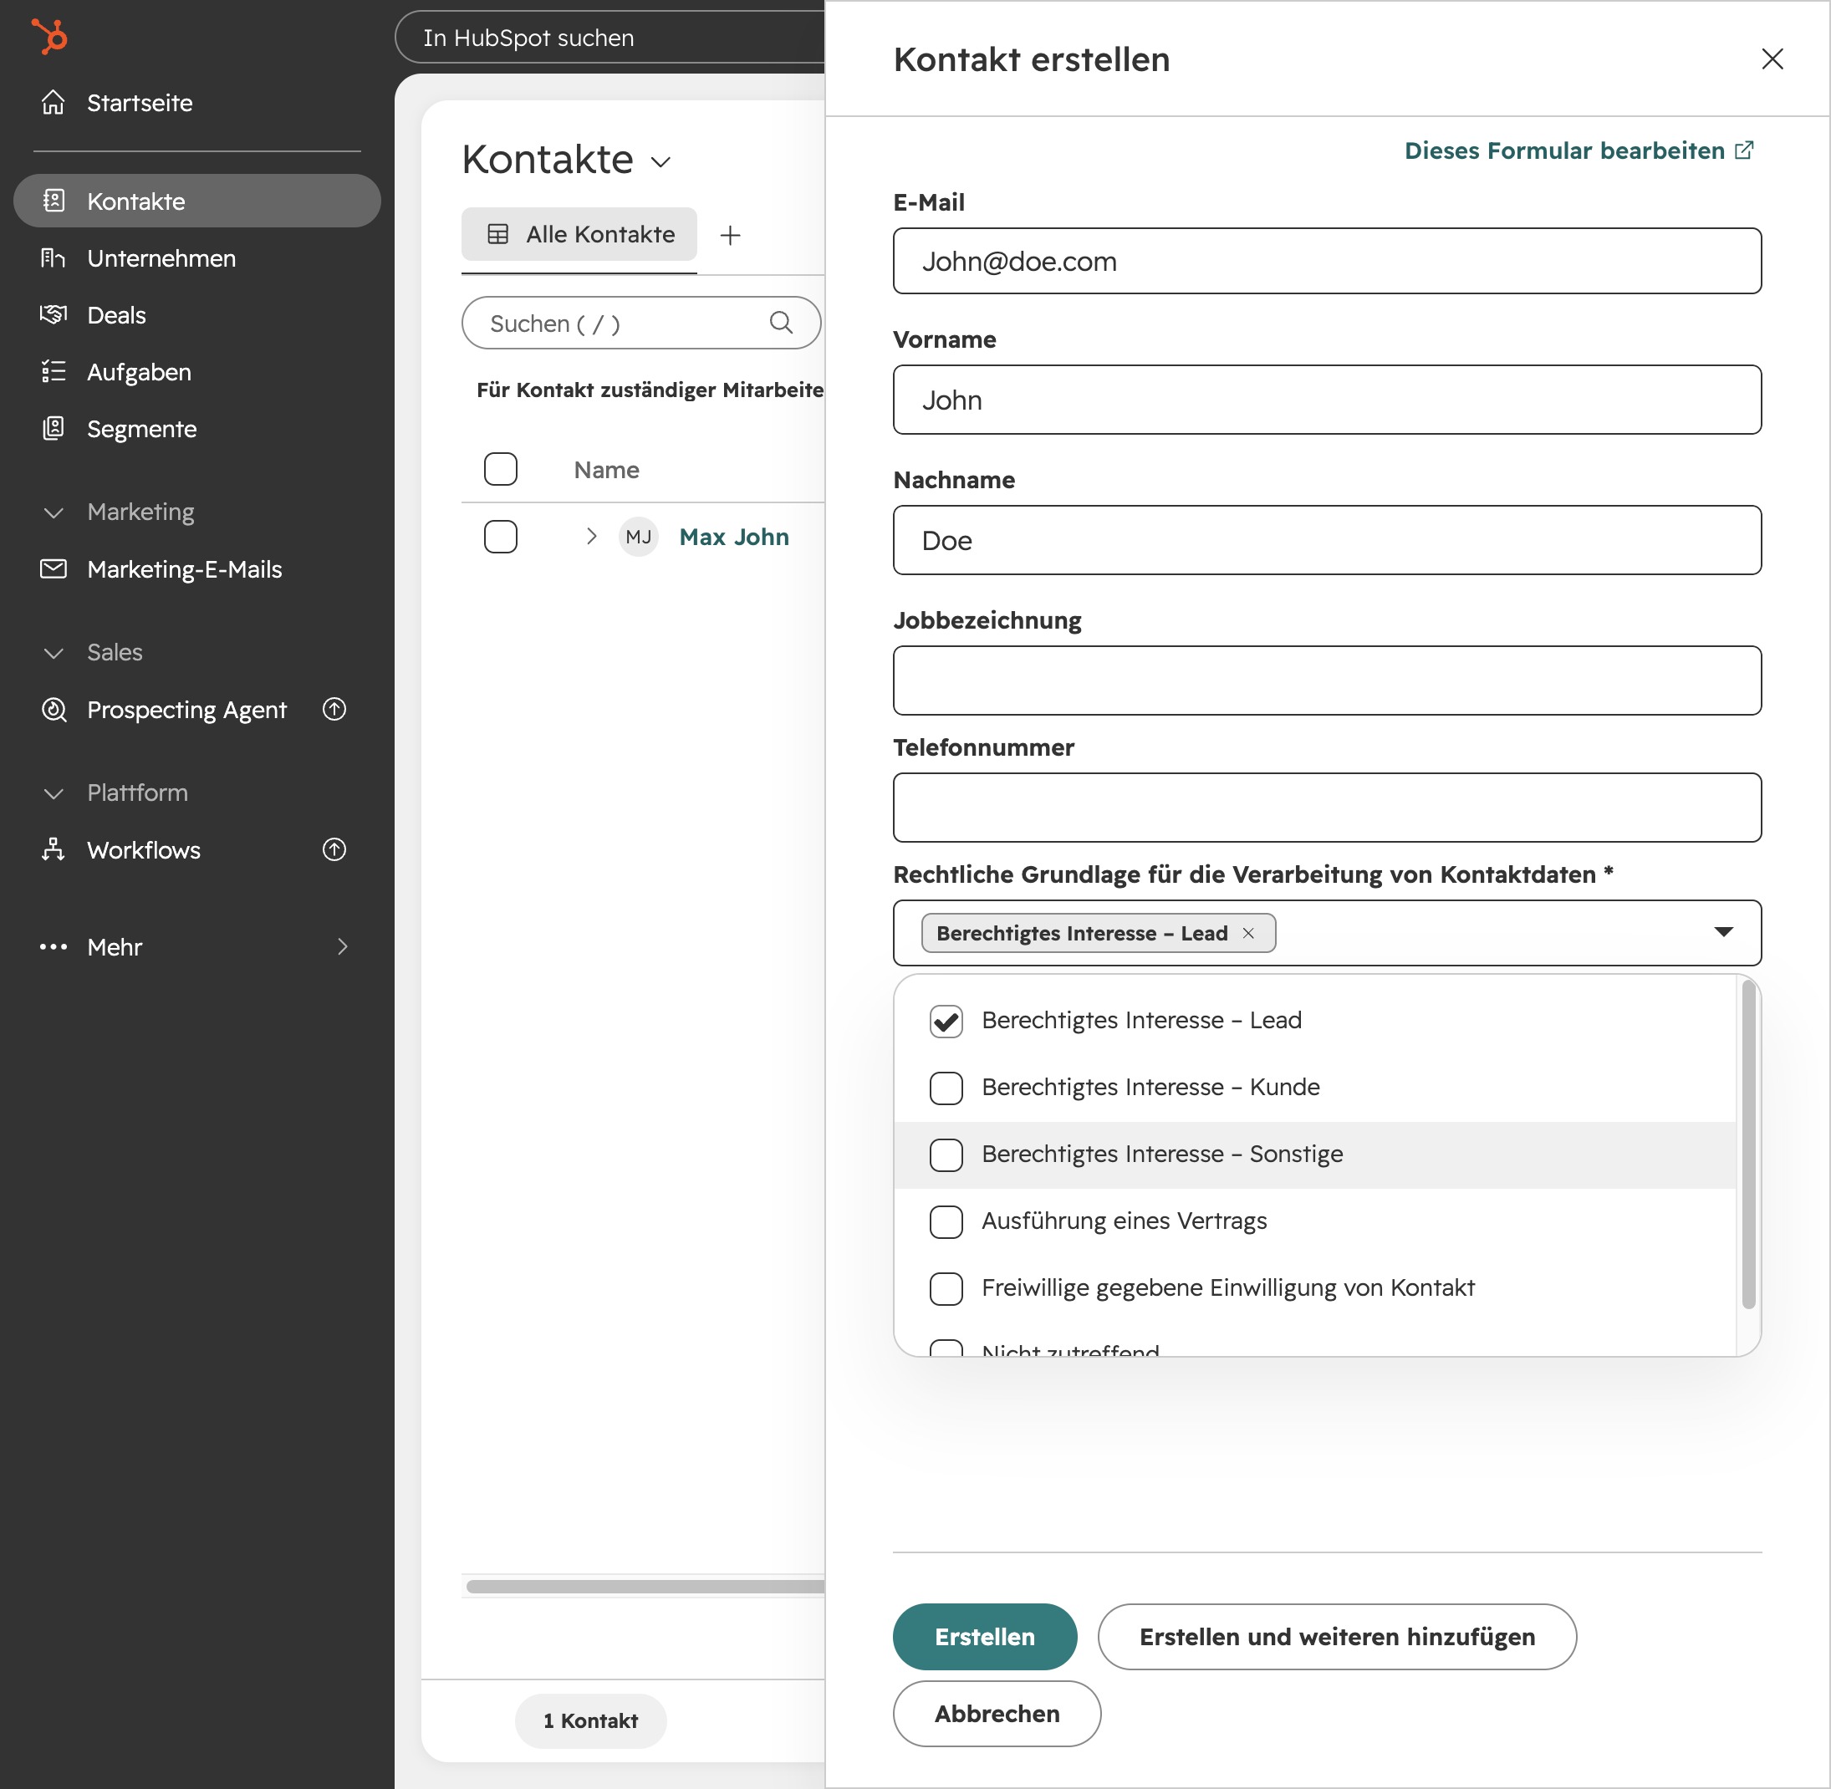The image size is (1831, 1789).
Task: Select the Alle Kontakte tab
Action: [579, 234]
